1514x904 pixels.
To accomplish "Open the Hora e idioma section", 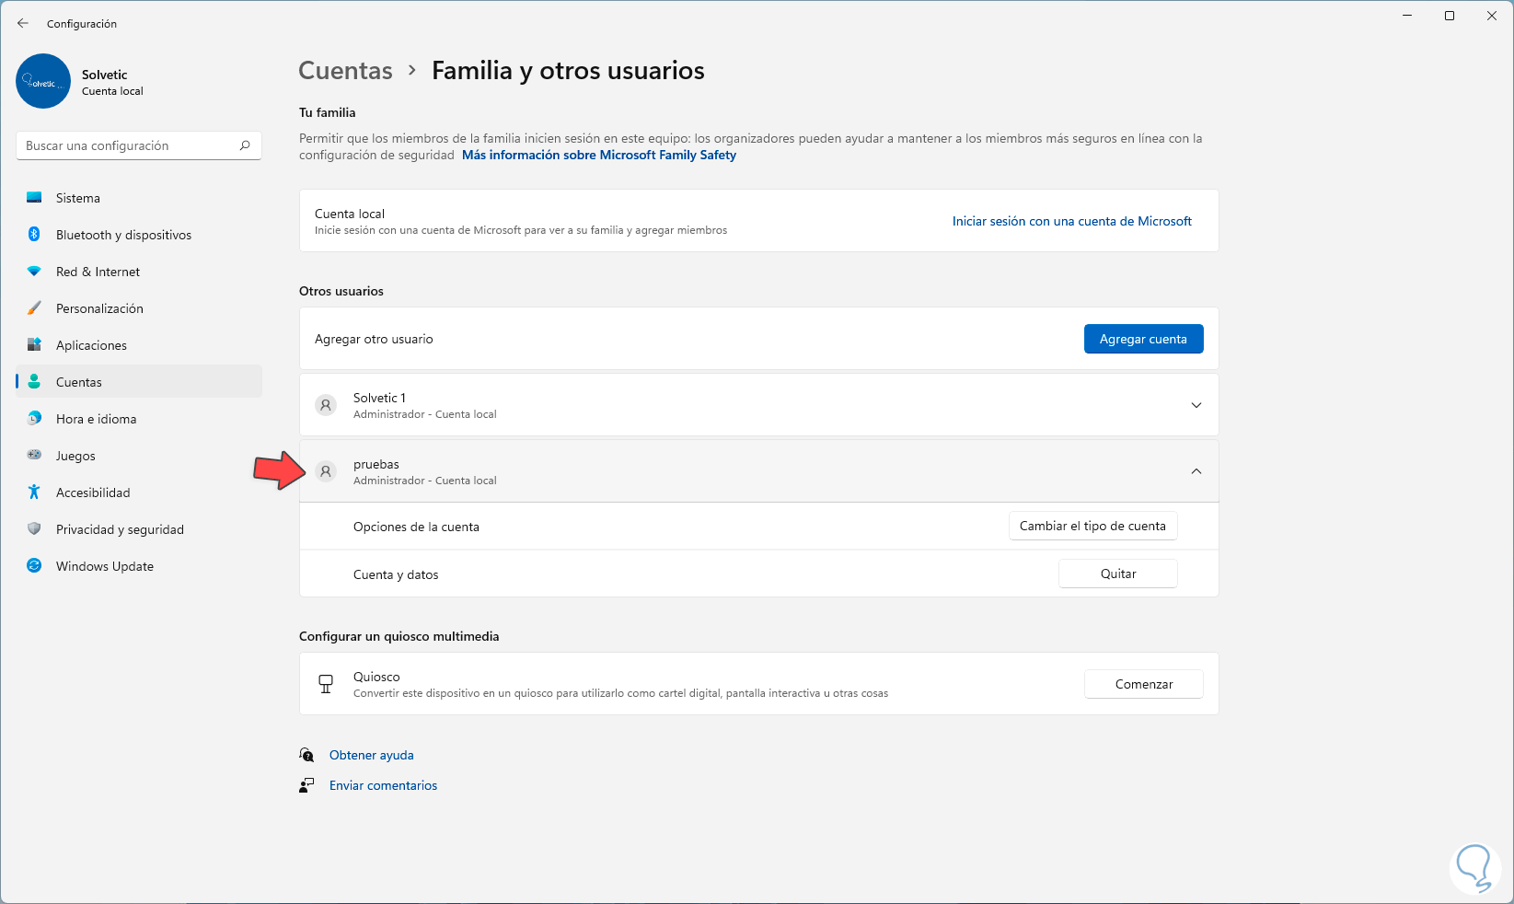I will [x=96, y=419].
